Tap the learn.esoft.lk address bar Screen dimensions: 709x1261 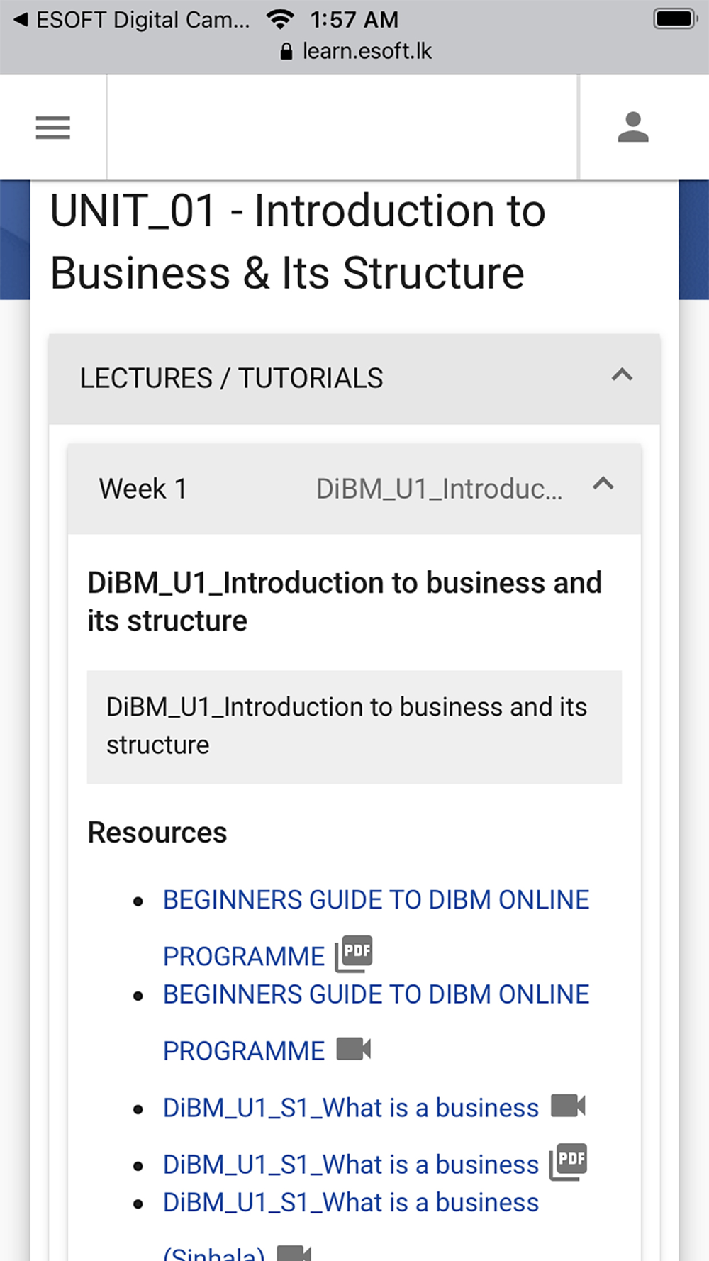click(356, 51)
